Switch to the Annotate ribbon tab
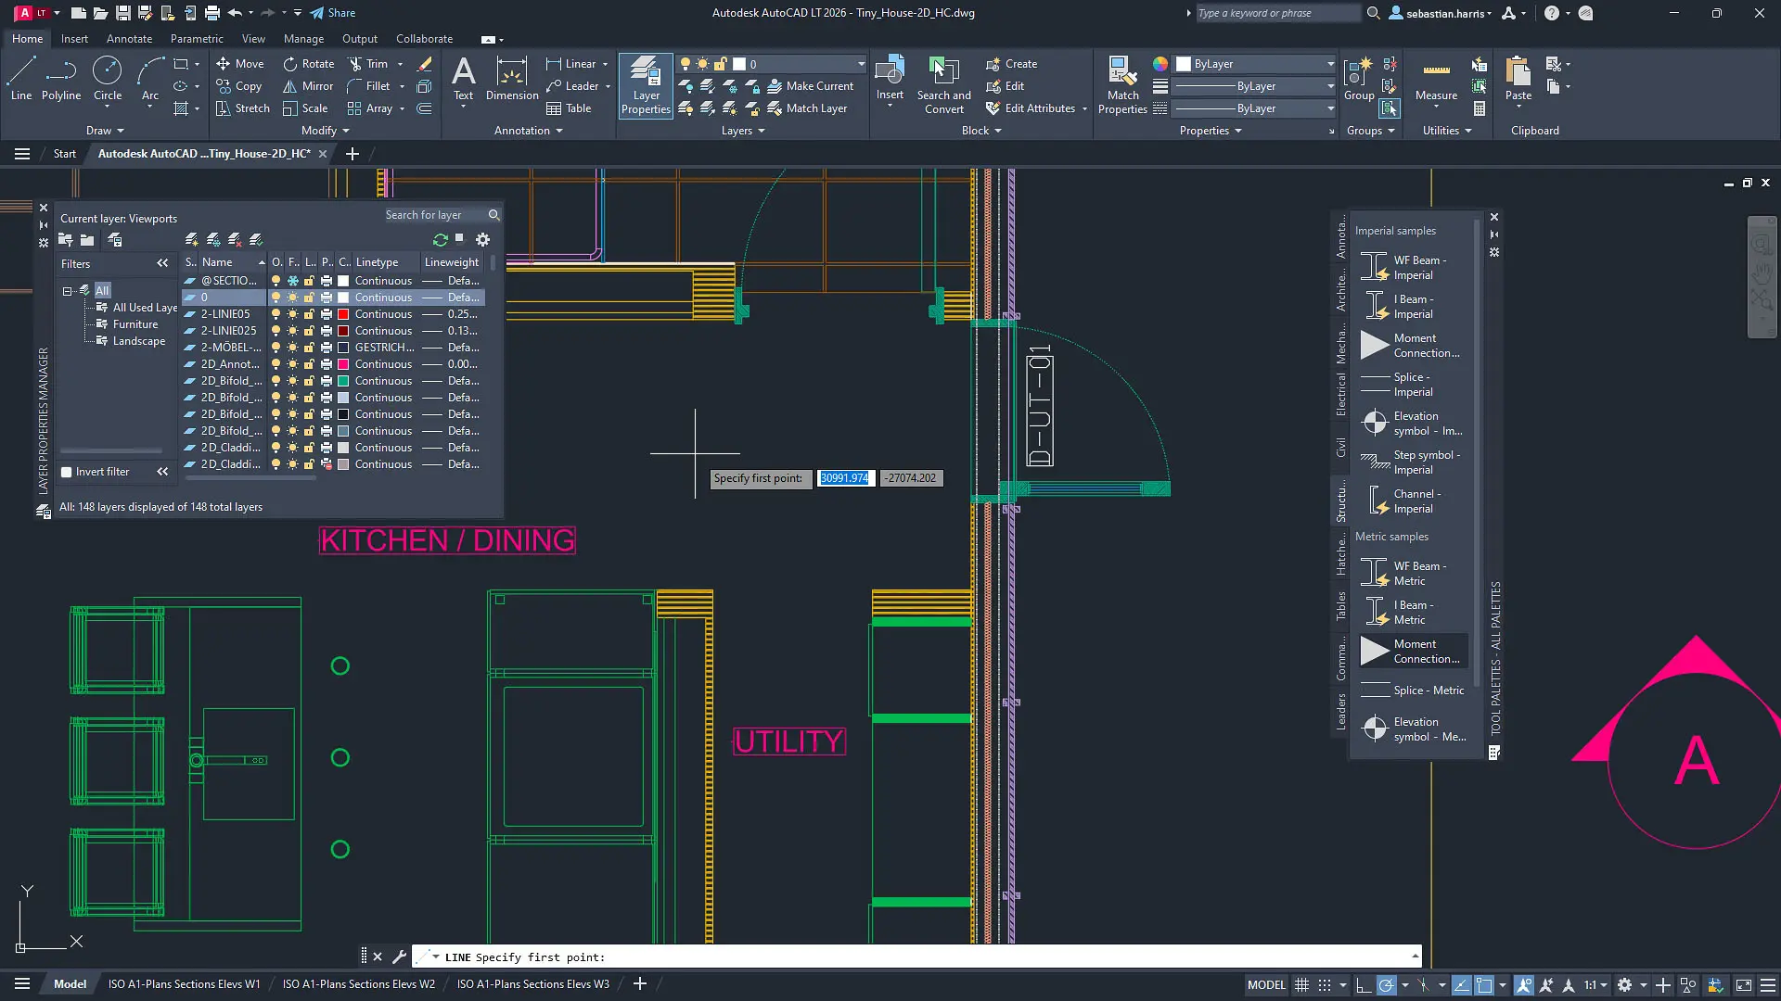Screen dimensions: 1781x1001 click(x=129, y=38)
